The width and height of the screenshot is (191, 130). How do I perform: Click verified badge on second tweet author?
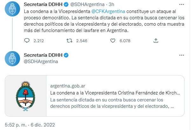(66, 55)
